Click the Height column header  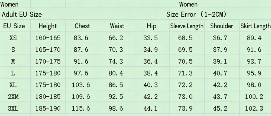[x=48, y=26]
